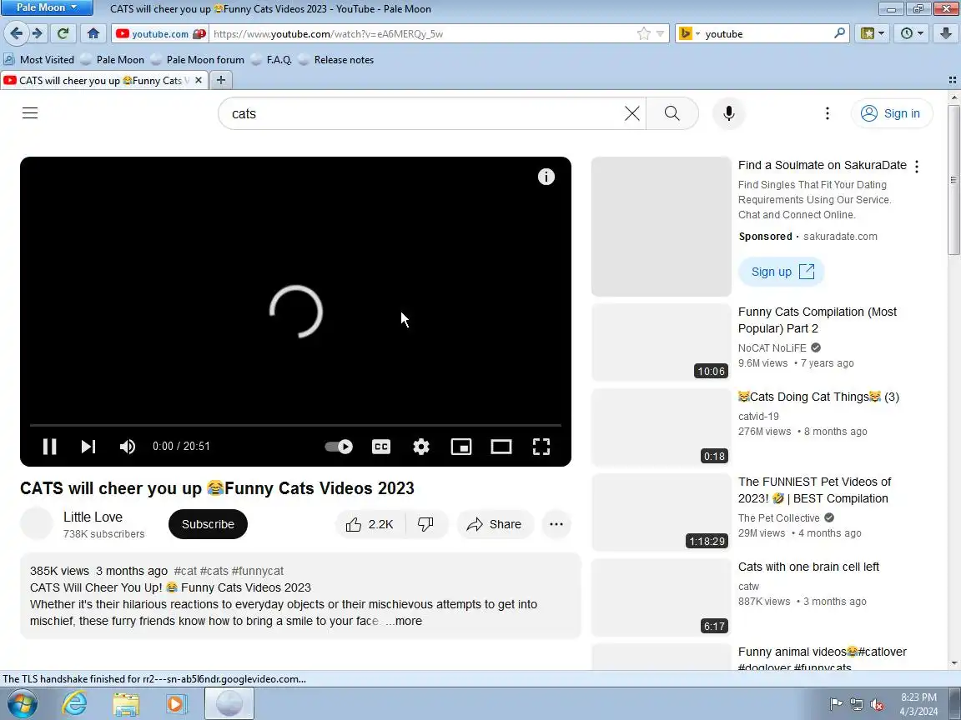Image resolution: width=961 pixels, height=720 pixels.
Task: Open the URL history dropdown arrow
Action: (660, 33)
